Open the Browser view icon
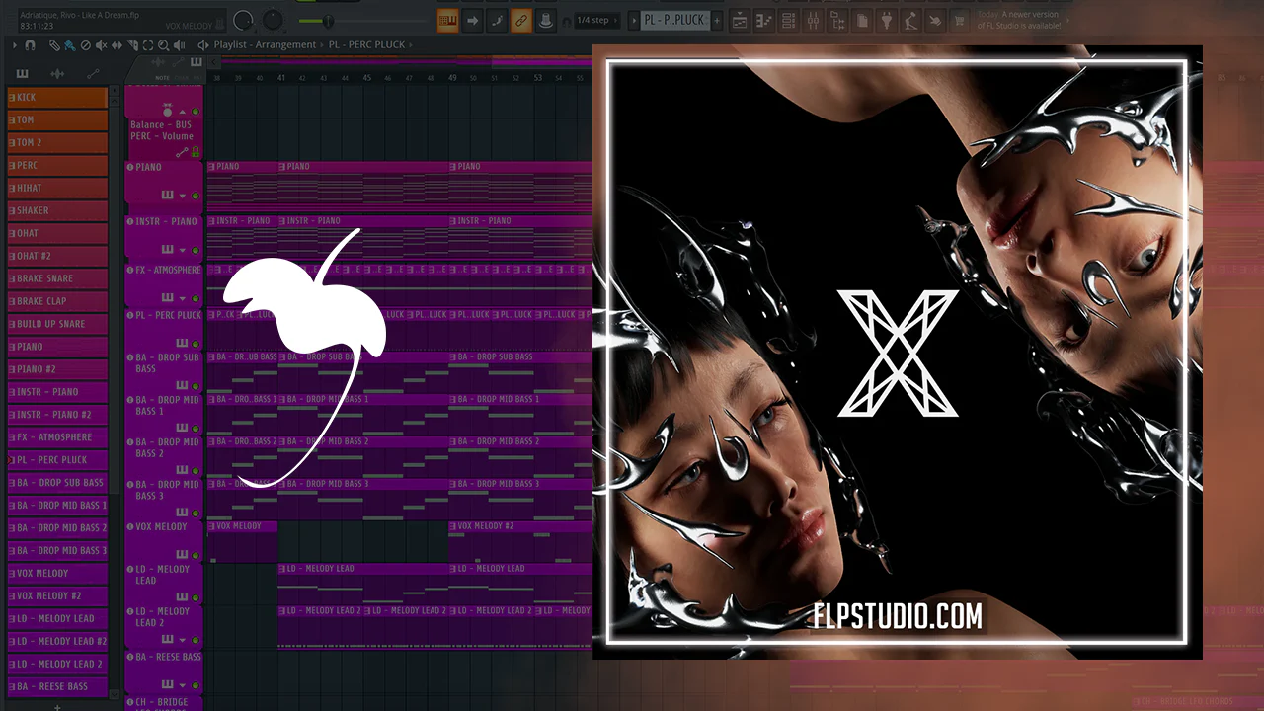The height and width of the screenshot is (711, 1264). pos(837,21)
